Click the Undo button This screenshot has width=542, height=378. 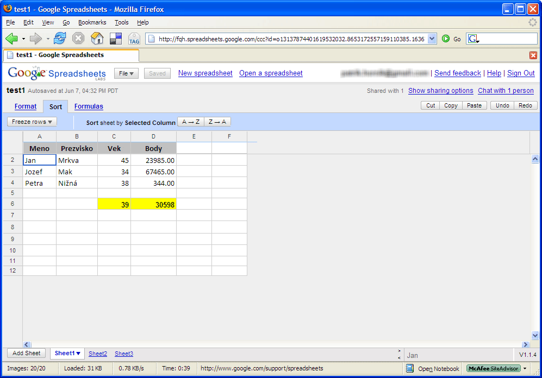pos(502,105)
